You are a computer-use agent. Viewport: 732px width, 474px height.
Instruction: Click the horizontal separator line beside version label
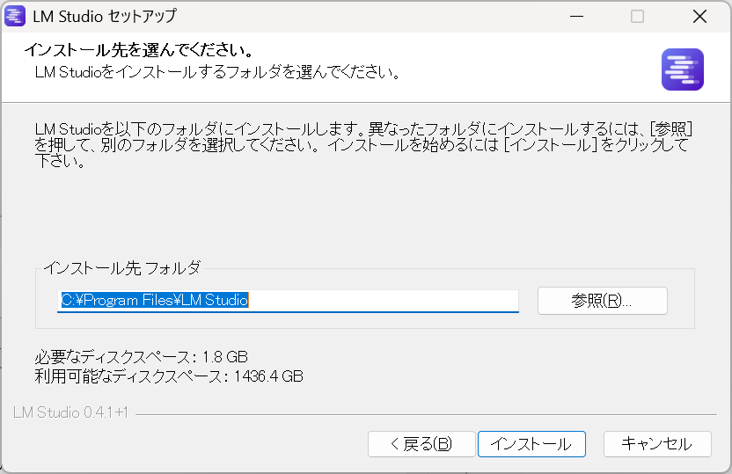tap(422, 414)
